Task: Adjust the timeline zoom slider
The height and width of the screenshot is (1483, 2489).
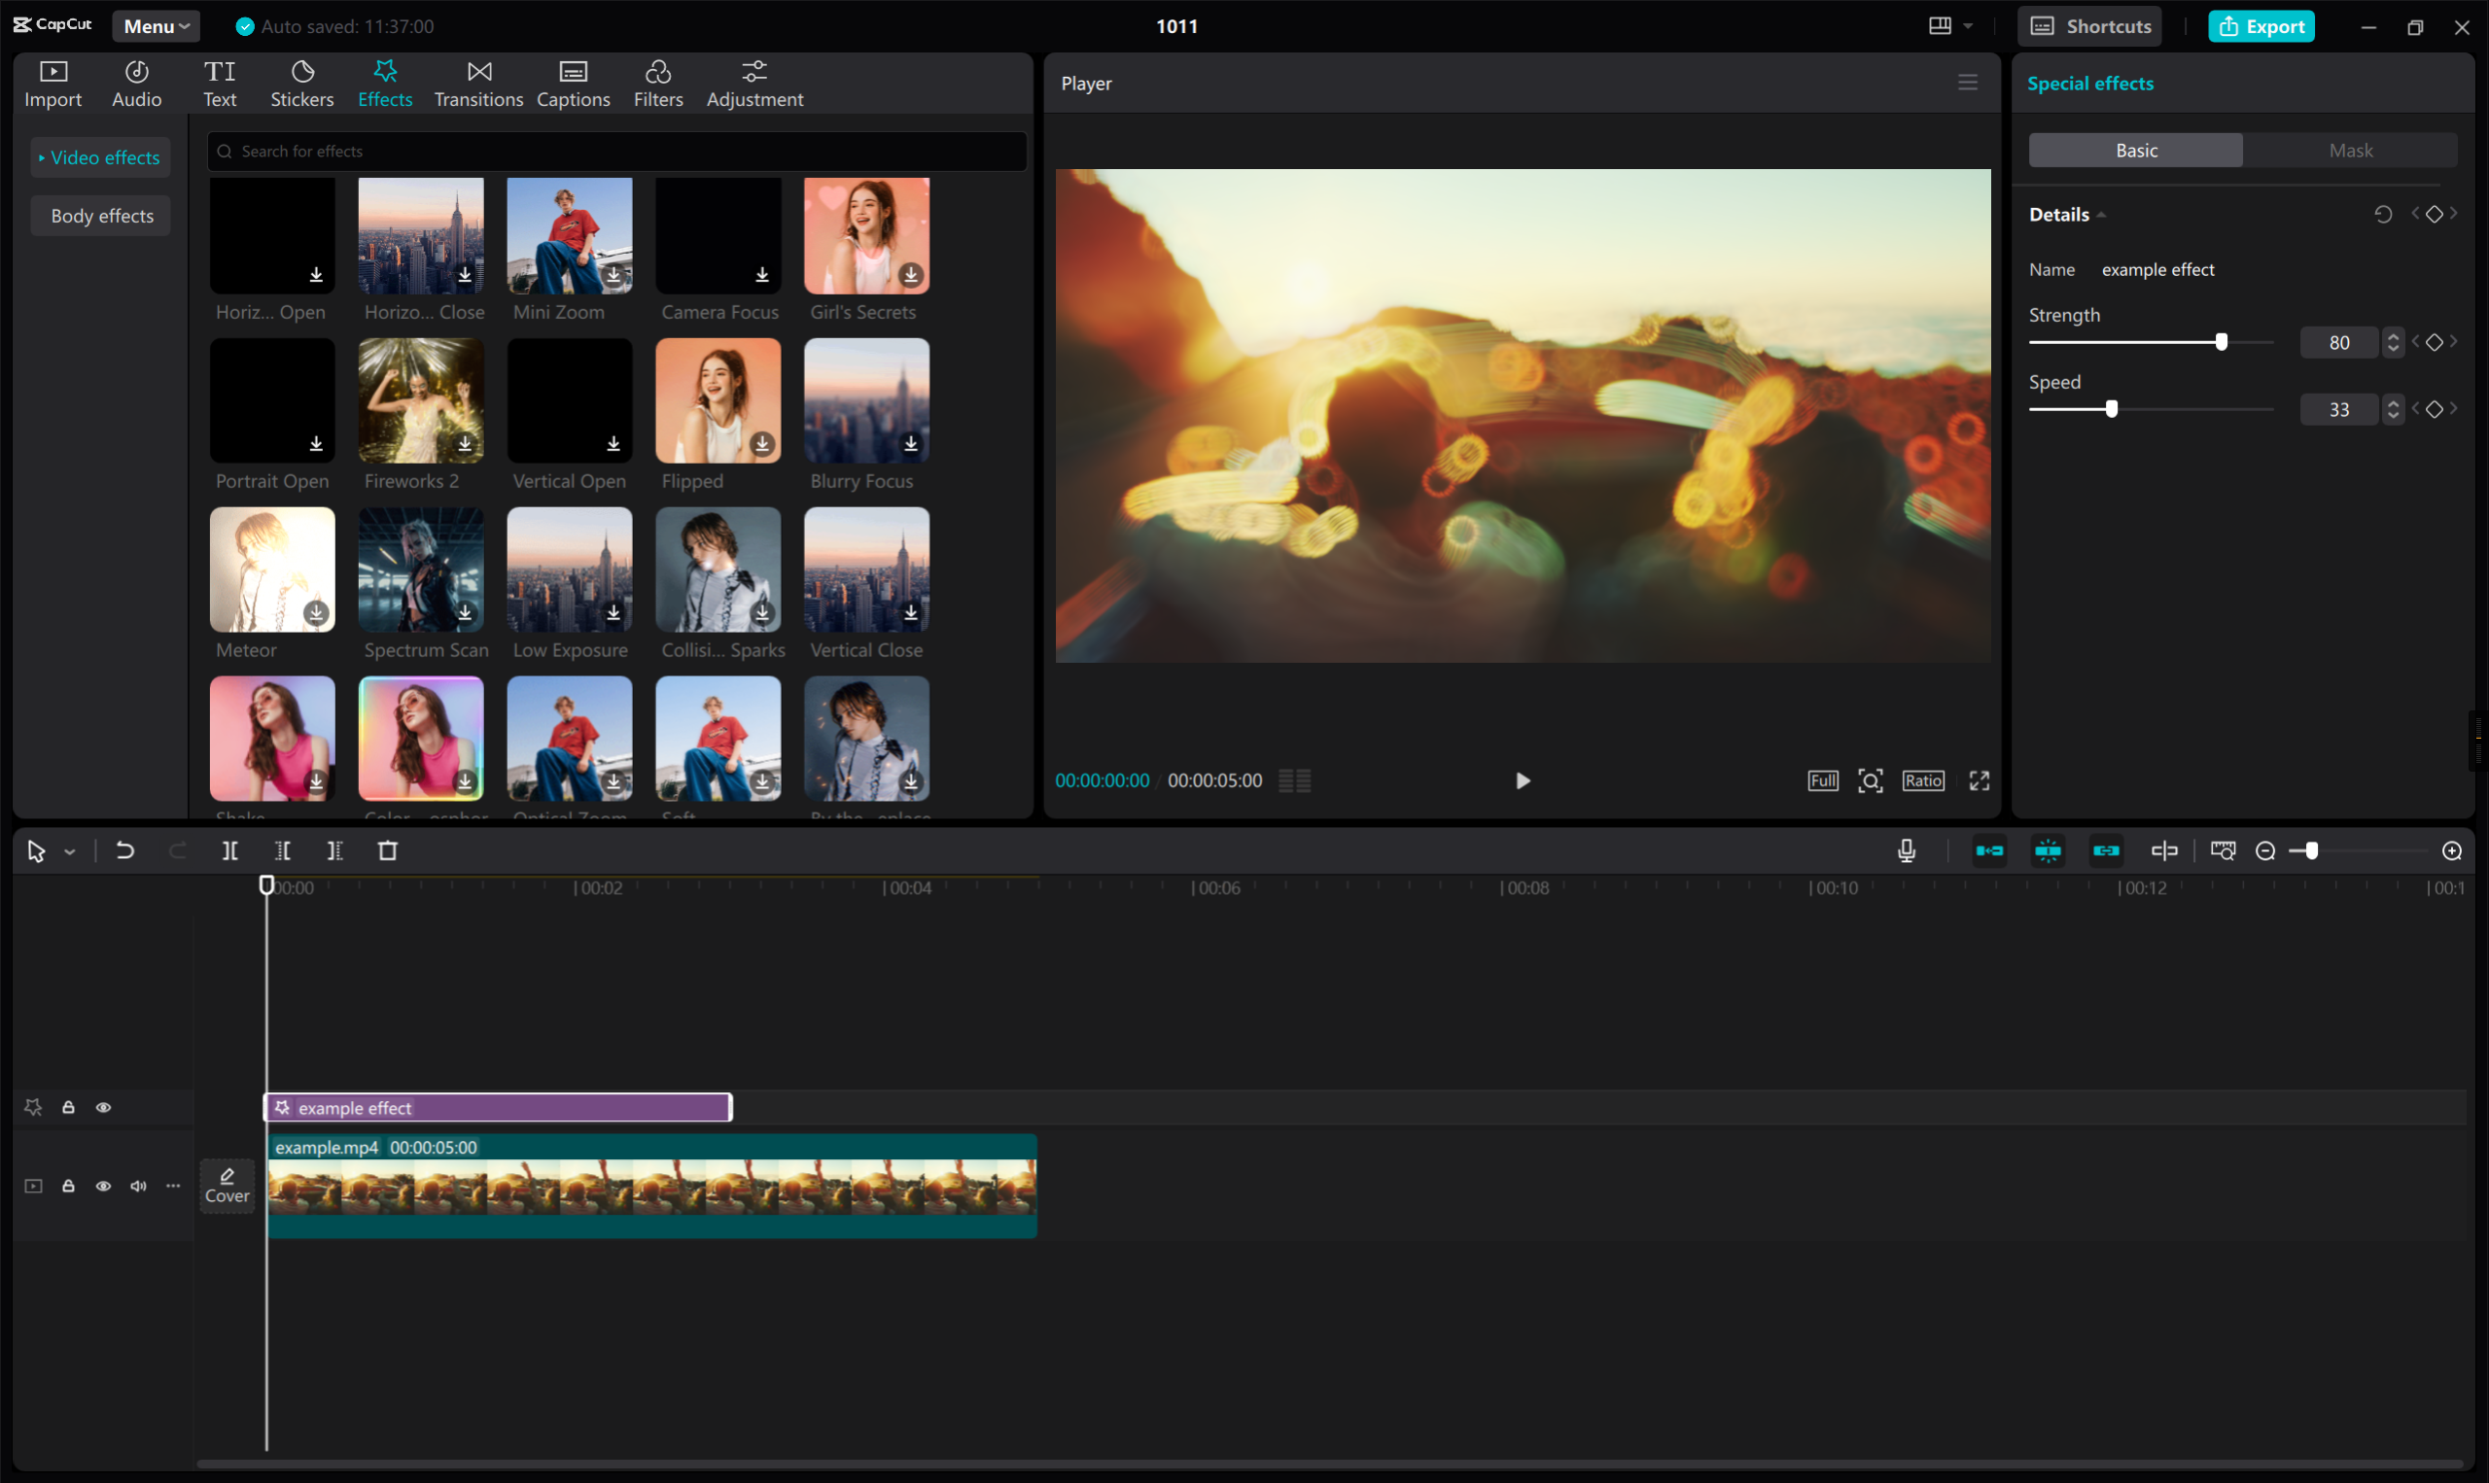Action: coord(2356,850)
